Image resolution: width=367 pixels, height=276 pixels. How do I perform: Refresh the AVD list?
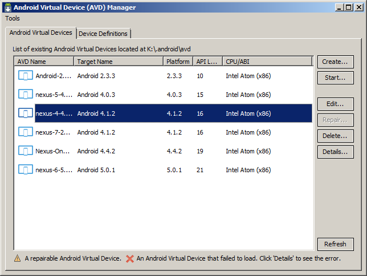[335, 244]
